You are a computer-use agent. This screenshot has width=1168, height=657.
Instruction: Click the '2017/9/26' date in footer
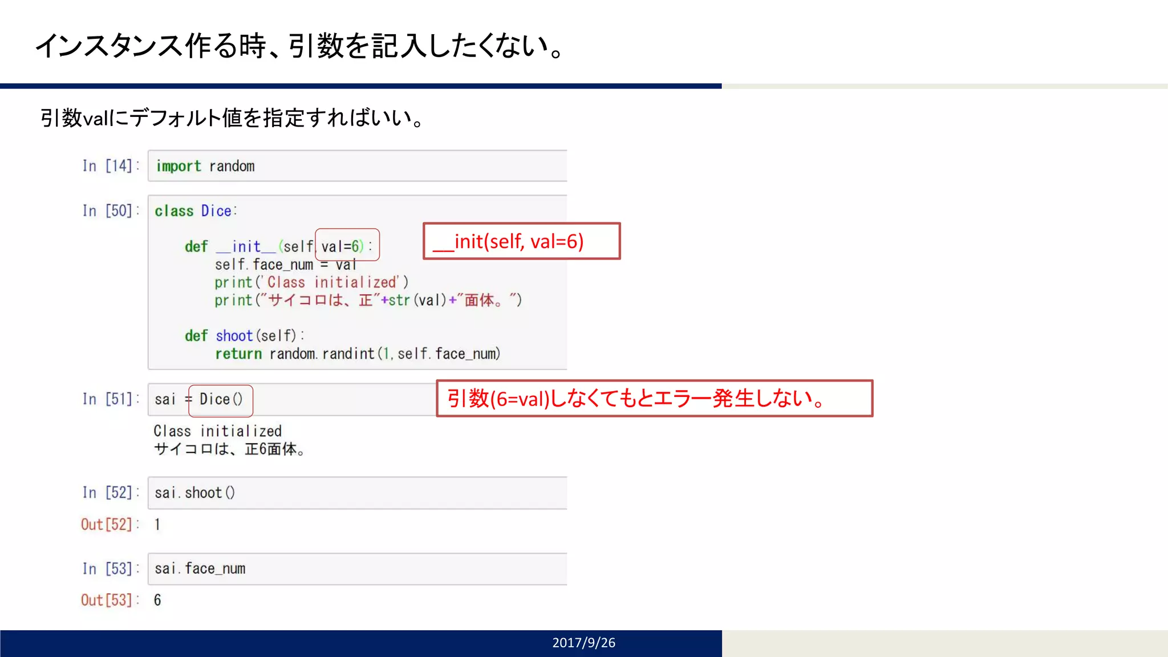pyautogui.click(x=583, y=643)
